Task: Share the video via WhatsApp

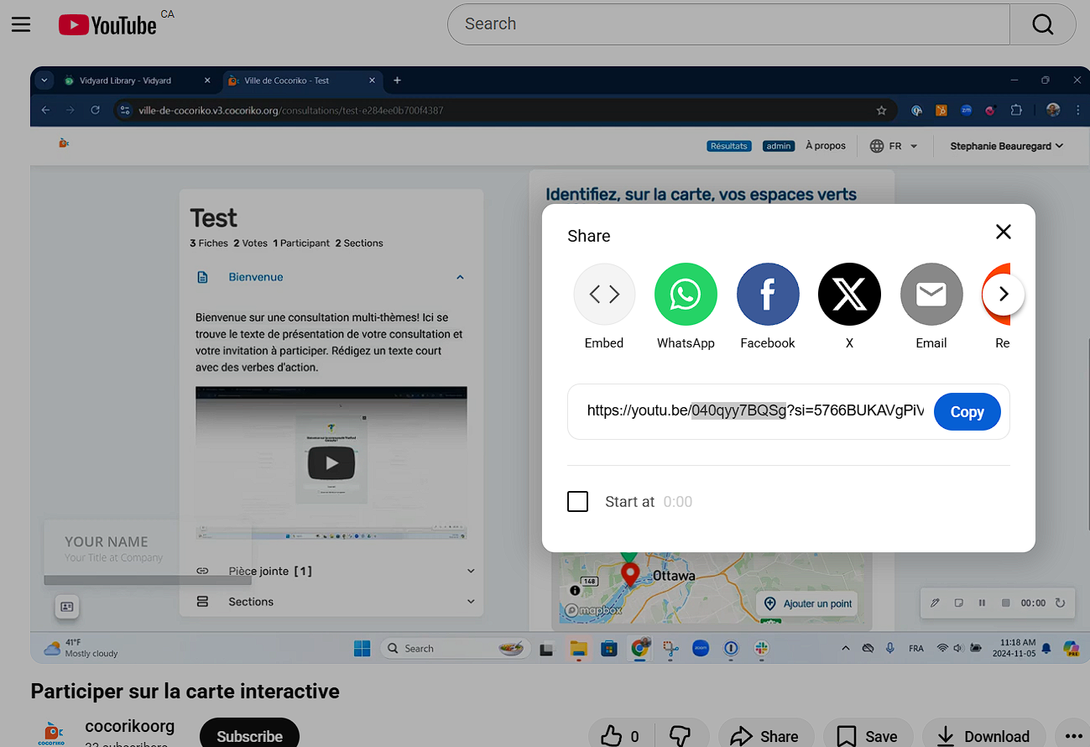Action: click(x=686, y=295)
